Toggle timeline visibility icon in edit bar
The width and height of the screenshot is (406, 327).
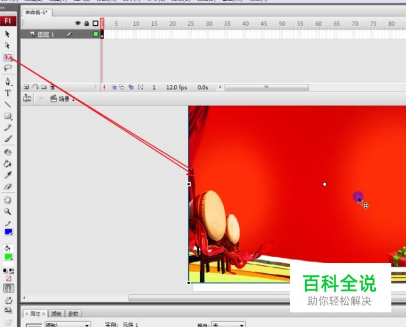(27, 98)
